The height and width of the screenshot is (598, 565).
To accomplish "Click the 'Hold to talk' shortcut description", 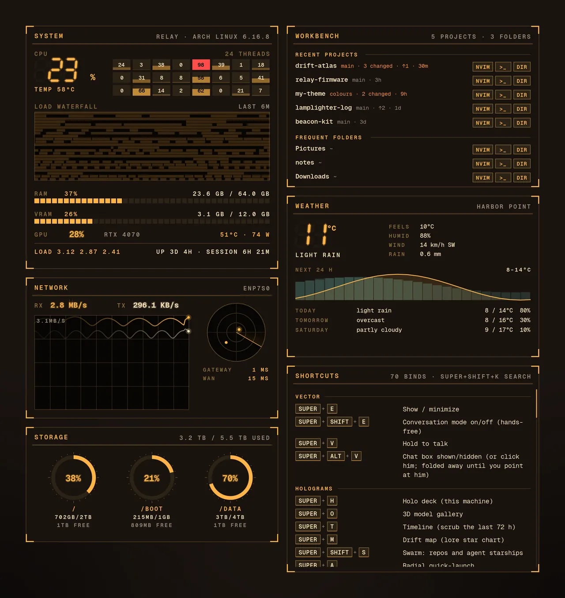I will [425, 444].
